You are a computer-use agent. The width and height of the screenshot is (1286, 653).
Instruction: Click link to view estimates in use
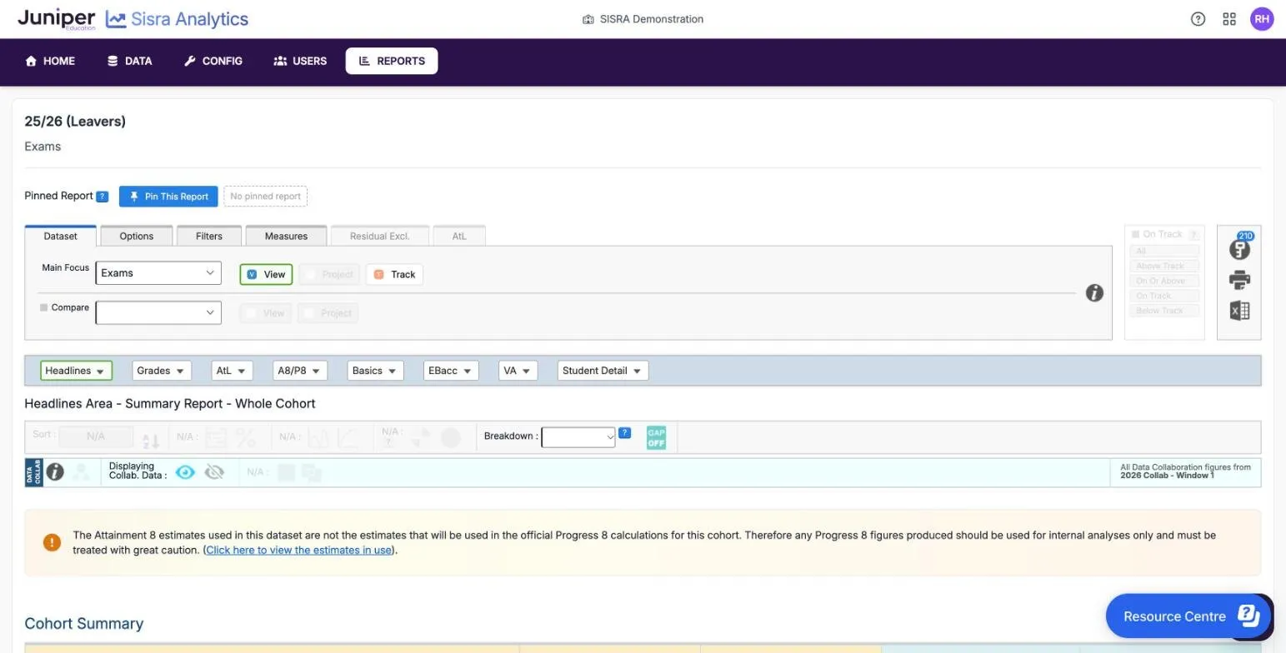[x=299, y=550]
